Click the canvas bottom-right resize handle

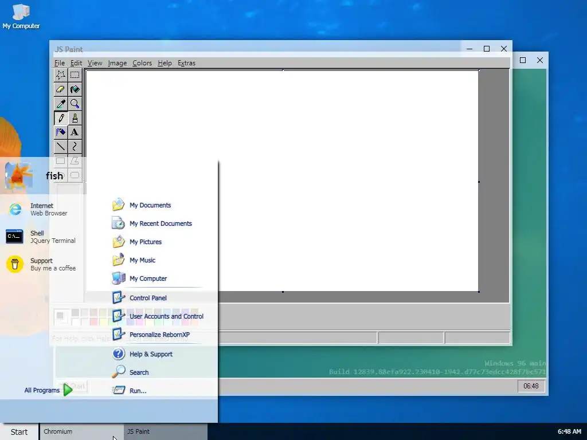479,292
